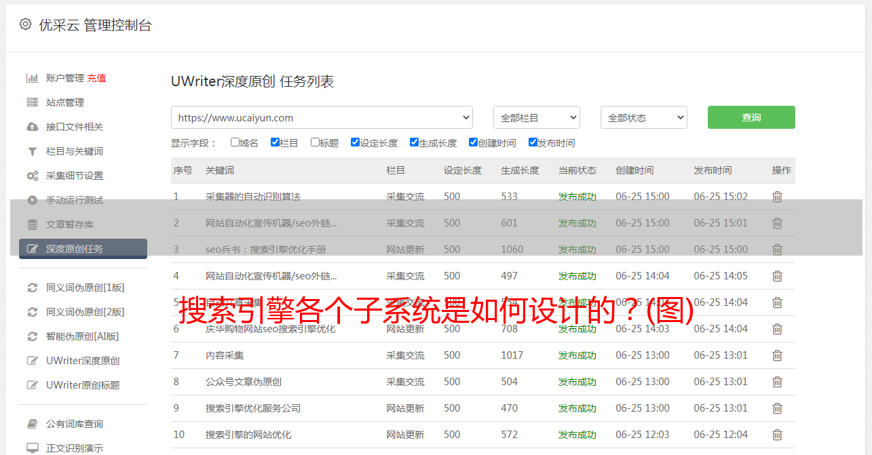Delete row 7 内容采集 with trash icon
The width and height of the screenshot is (872, 455).
[778, 355]
